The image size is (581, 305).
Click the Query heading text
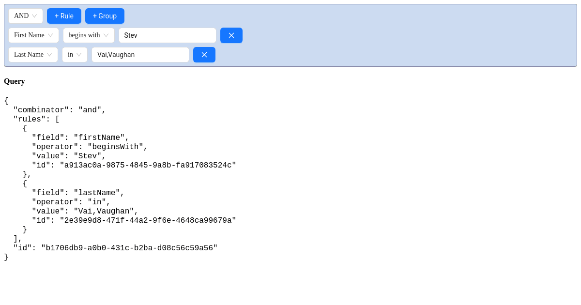click(14, 81)
